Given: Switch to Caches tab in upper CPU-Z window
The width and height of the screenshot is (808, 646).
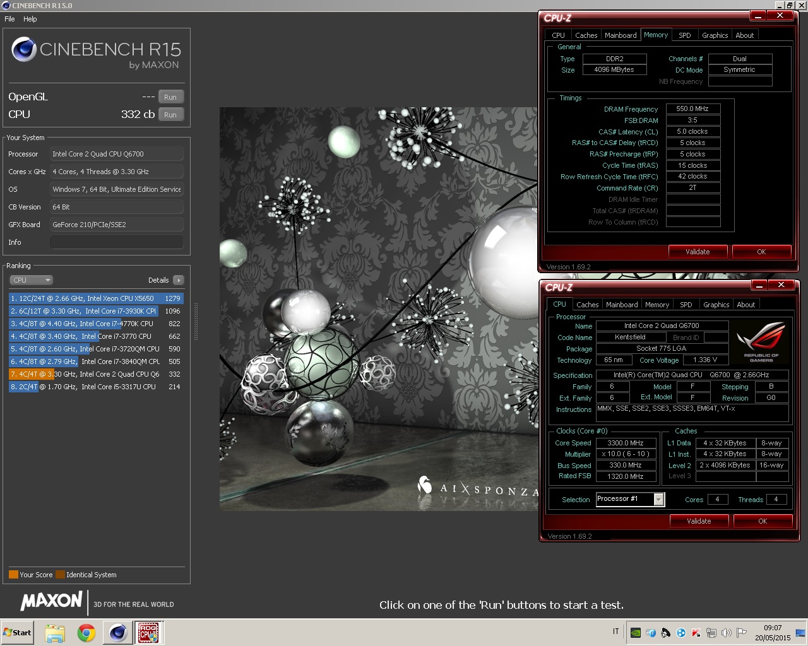Looking at the screenshot, I should (586, 35).
